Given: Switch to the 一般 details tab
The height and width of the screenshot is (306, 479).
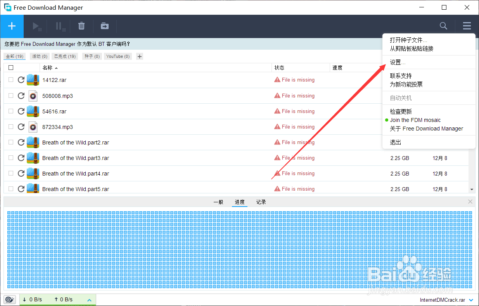Looking at the screenshot, I should tap(218, 202).
